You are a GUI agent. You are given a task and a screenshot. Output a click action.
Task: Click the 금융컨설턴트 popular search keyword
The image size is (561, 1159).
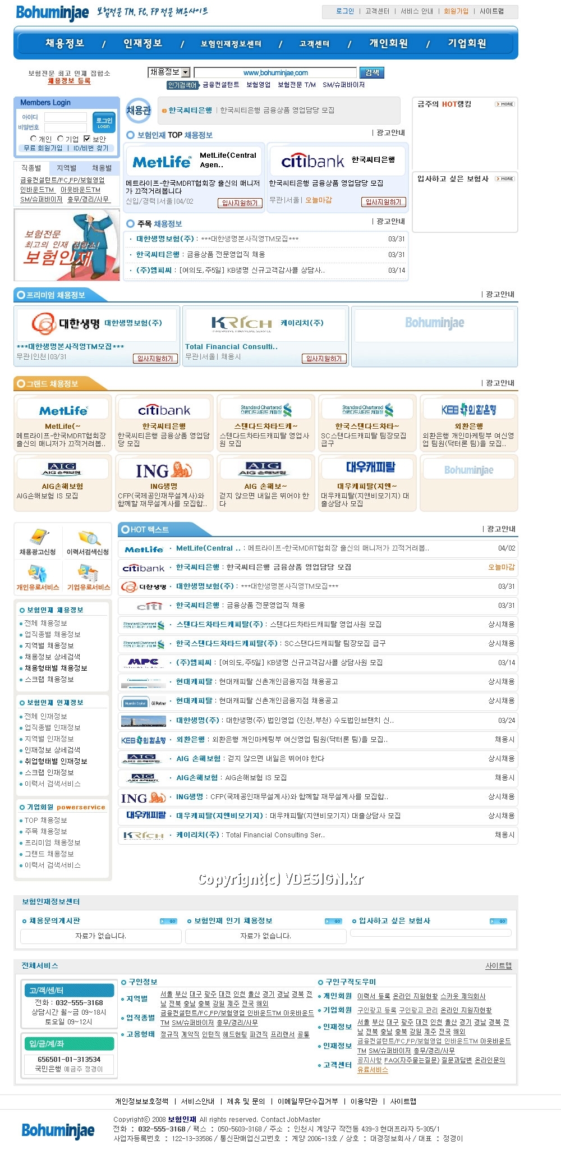point(221,85)
